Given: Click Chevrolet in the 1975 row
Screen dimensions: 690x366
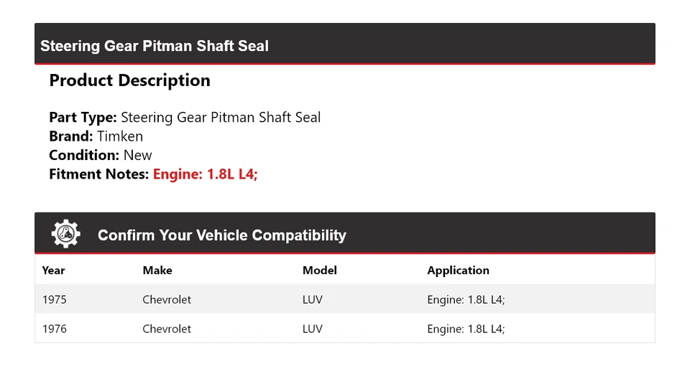Looking at the screenshot, I should 167,299.
